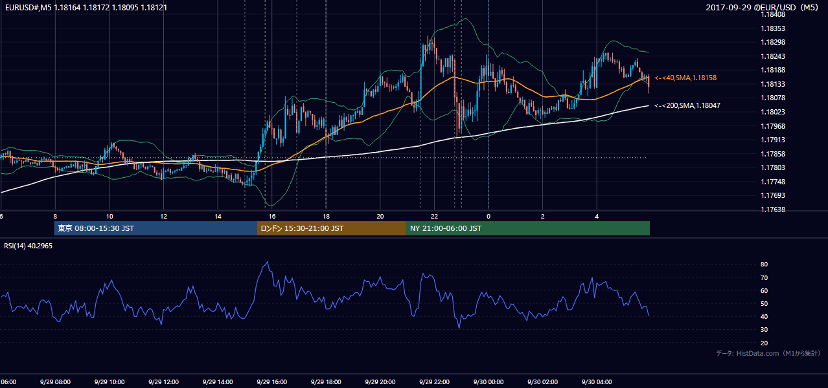Click the RSI axis level 20
This screenshot has width=828, height=388.
[765, 343]
